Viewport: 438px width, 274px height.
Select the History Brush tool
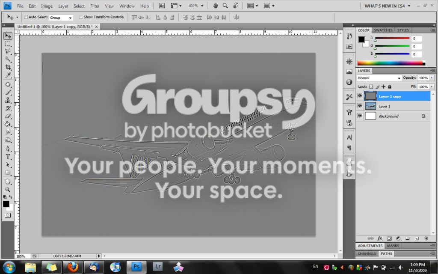coord(8,108)
